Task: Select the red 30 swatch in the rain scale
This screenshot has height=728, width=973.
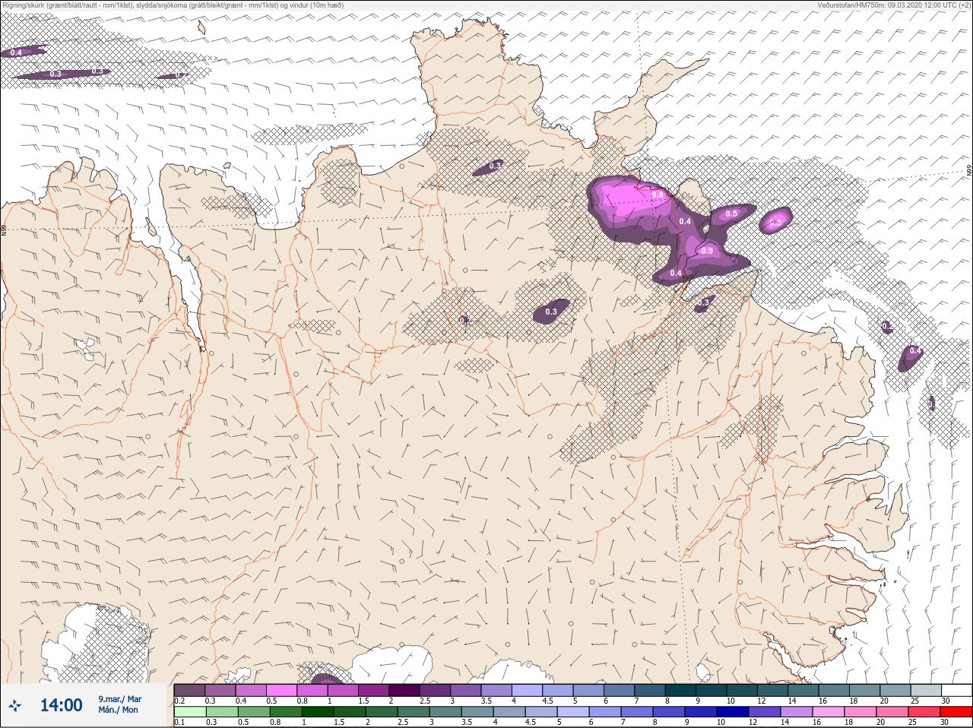Action: tap(956, 712)
